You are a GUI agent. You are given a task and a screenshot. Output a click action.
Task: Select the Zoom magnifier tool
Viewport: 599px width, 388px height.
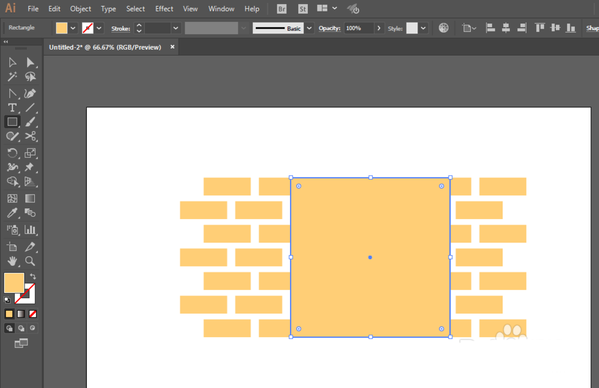pyautogui.click(x=30, y=261)
